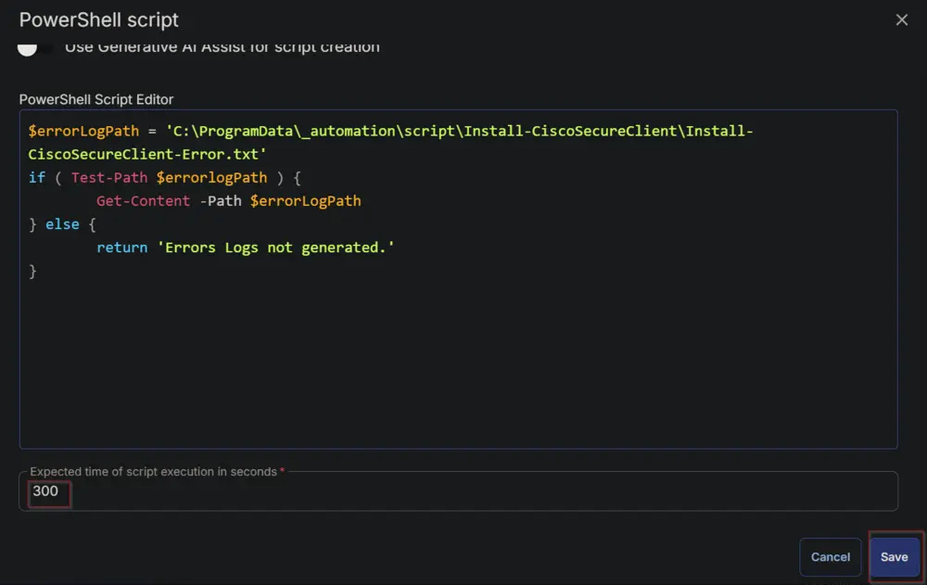Click the else keyword in script
This screenshot has width=927, height=585.
(62, 224)
